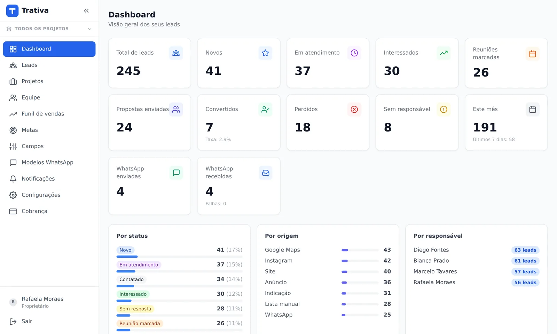Click the Total de leads people icon
This screenshot has height=334, width=557.
[x=176, y=53]
